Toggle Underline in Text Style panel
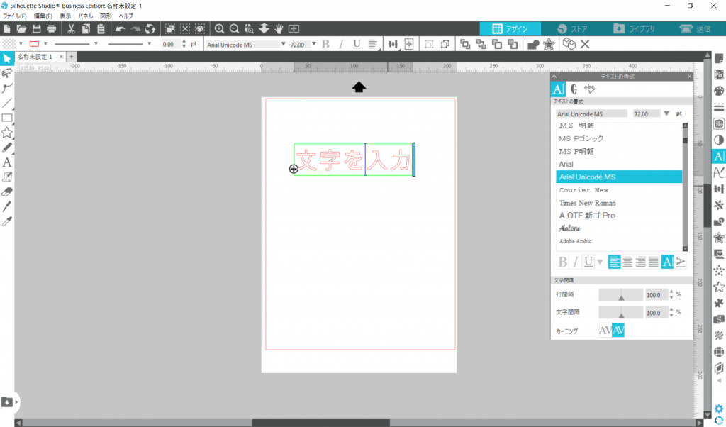The width and height of the screenshot is (726, 427). 588,262
